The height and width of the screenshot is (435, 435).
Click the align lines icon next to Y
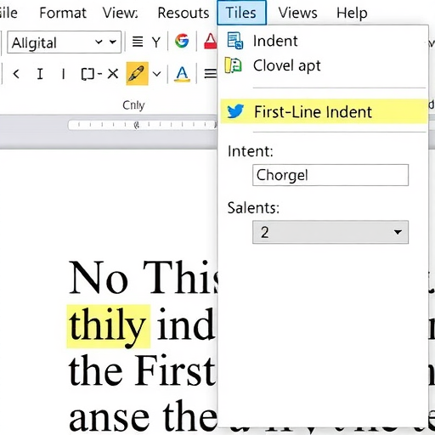click(138, 42)
